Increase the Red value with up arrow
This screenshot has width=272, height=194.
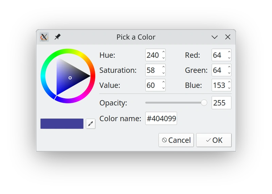click(229, 52)
